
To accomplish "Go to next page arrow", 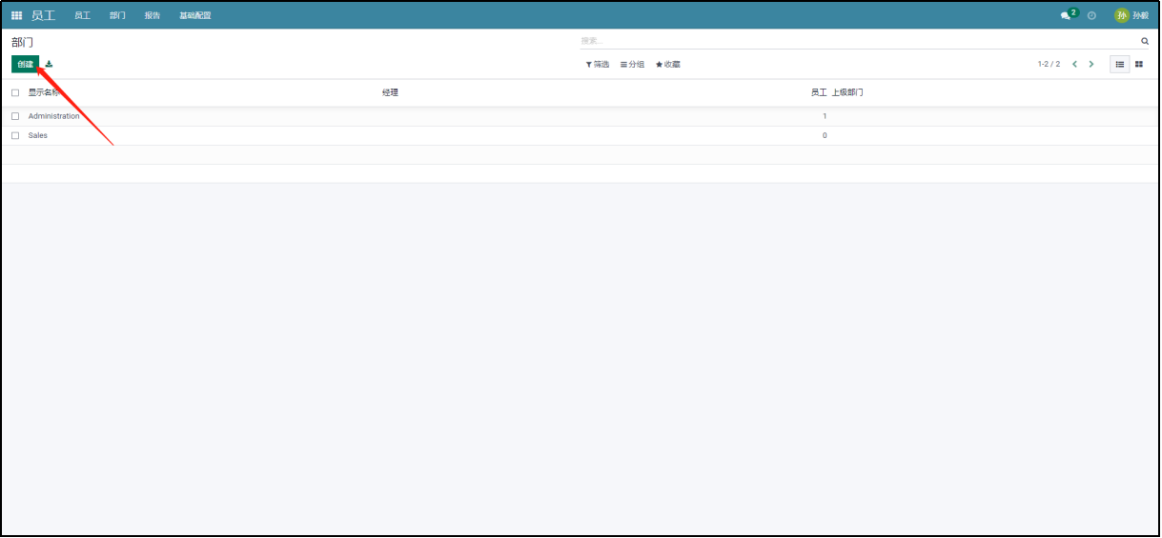I will pyautogui.click(x=1091, y=64).
